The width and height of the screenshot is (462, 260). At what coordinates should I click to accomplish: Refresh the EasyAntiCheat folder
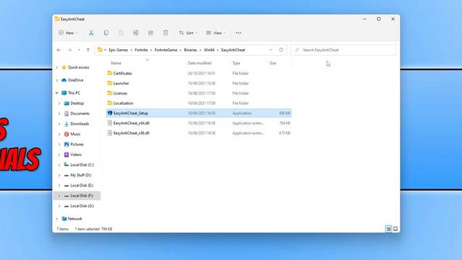[x=281, y=50]
